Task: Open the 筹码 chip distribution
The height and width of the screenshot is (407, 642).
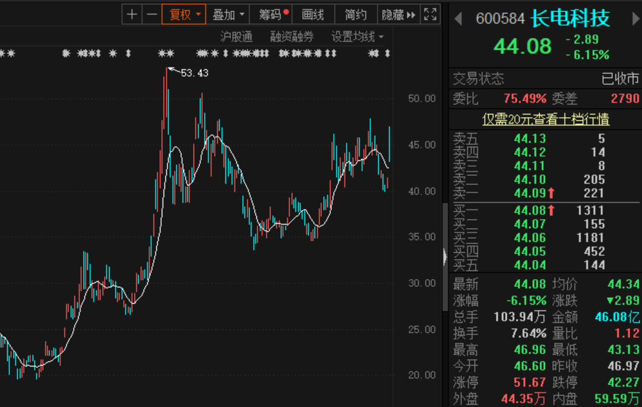Action: tap(271, 15)
